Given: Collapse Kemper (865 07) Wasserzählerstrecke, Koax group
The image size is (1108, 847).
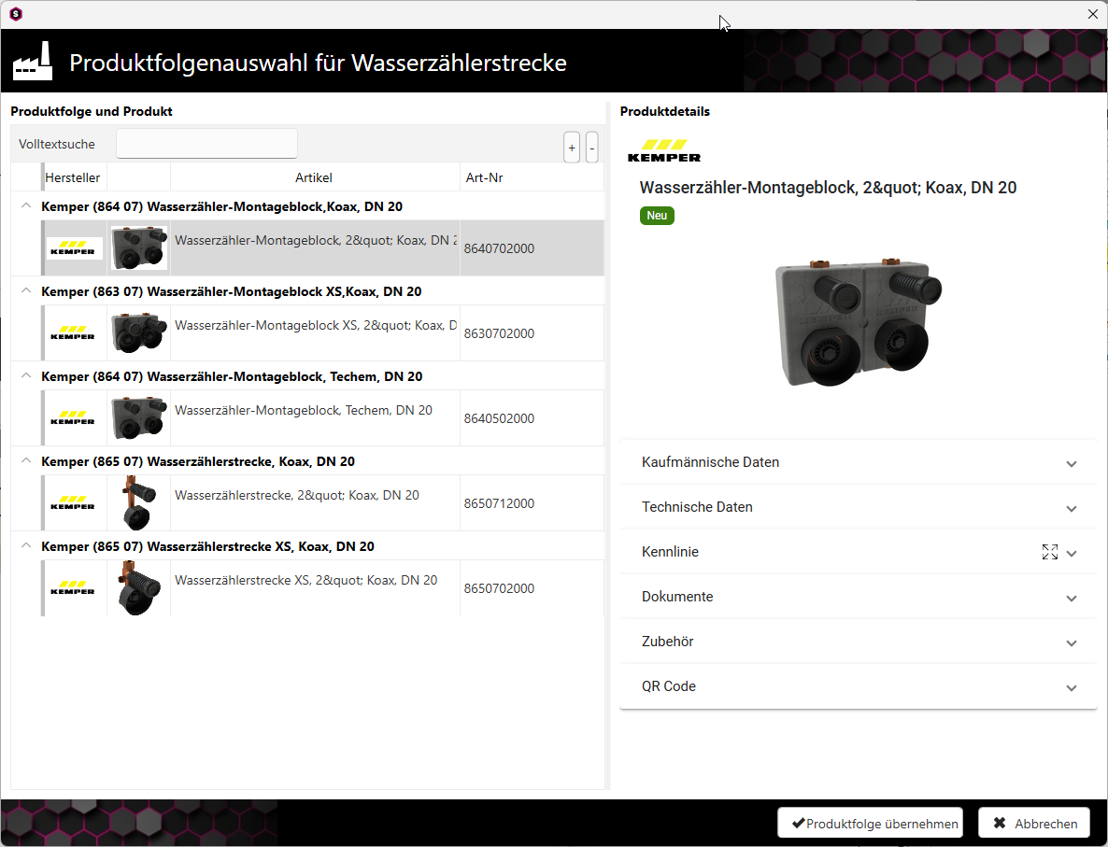Looking at the screenshot, I should point(26,460).
